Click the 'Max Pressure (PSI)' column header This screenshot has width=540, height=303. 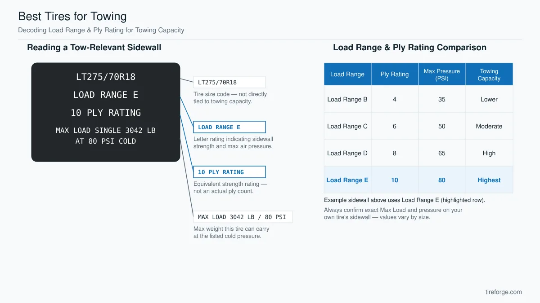click(442, 74)
